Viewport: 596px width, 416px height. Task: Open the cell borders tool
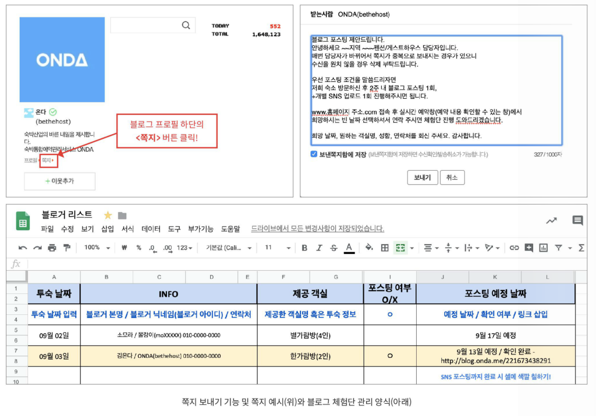tap(385, 248)
